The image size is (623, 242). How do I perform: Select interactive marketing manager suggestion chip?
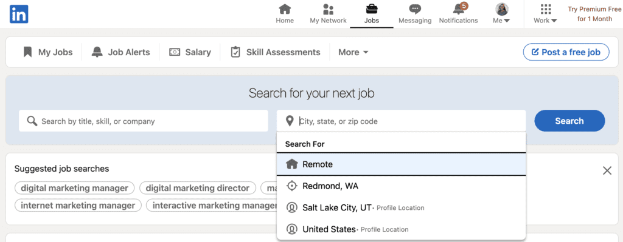click(x=212, y=205)
